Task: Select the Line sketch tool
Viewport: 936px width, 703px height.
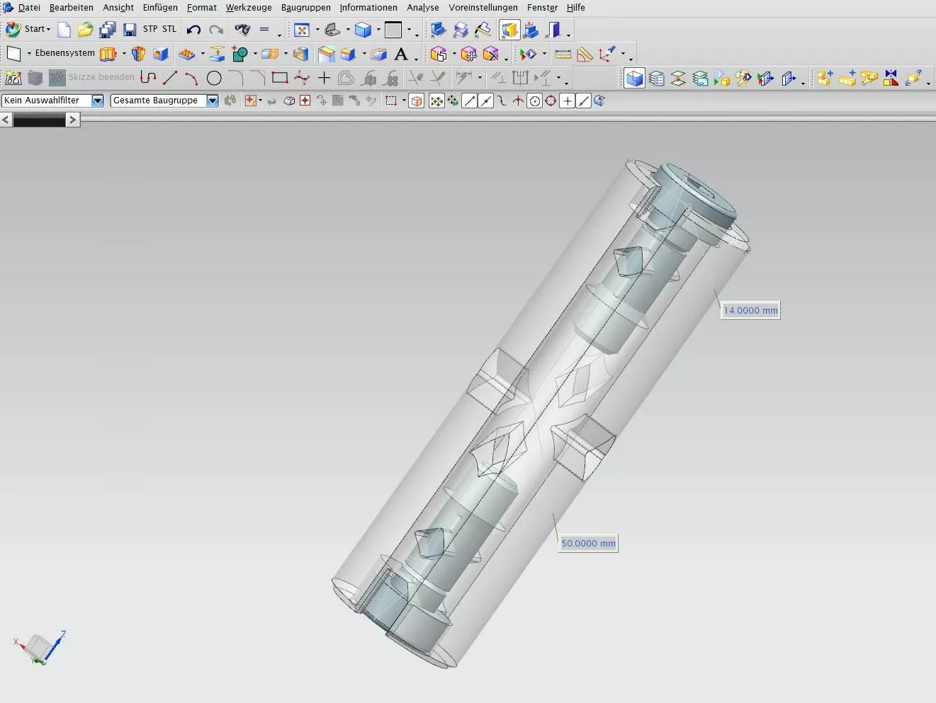Action: click(x=170, y=78)
